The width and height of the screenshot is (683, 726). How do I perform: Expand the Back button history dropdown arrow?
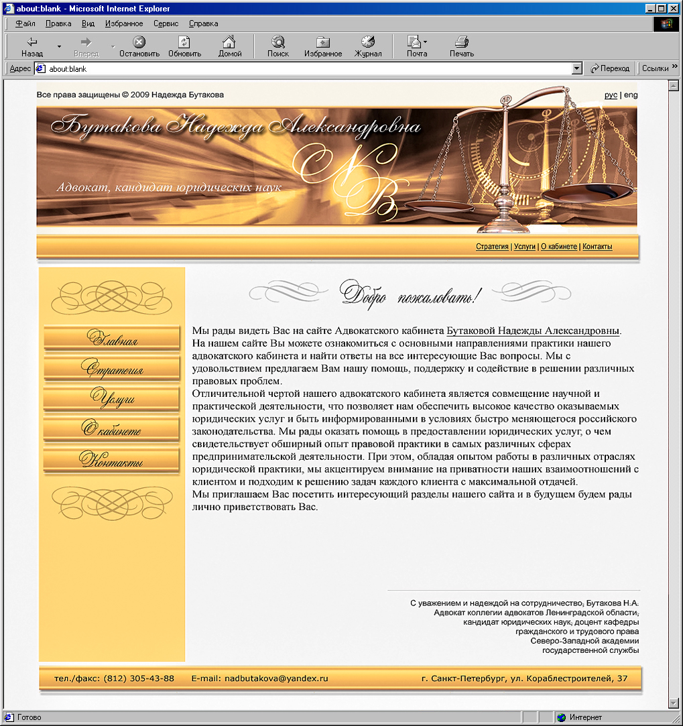pyautogui.click(x=59, y=47)
